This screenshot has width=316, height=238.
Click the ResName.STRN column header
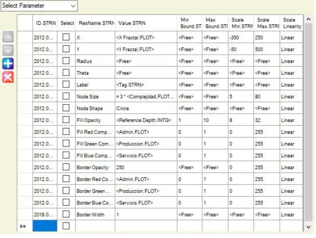(x=95, y=23)
